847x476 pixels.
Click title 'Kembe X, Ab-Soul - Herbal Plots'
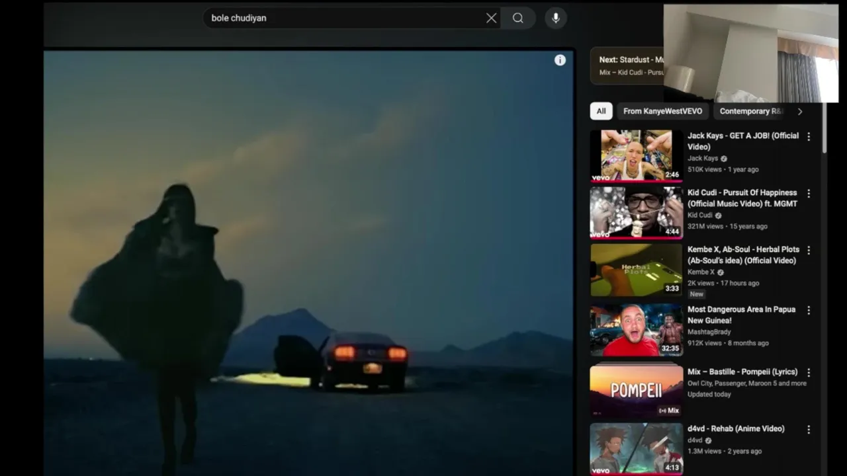743,255
